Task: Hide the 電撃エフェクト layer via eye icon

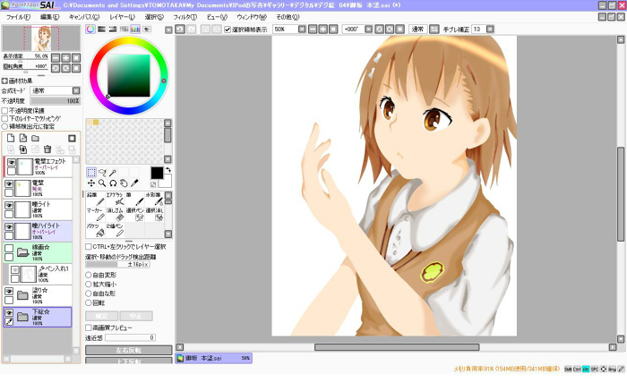Action: pos(10,164)
